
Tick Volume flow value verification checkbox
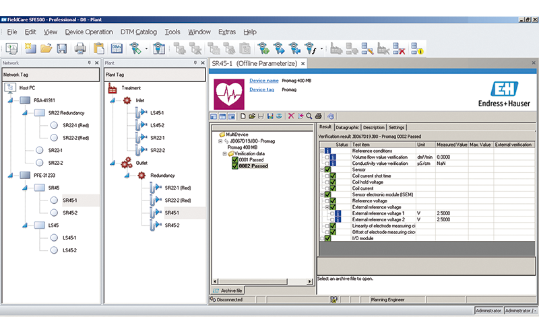(x=327, y=157)
